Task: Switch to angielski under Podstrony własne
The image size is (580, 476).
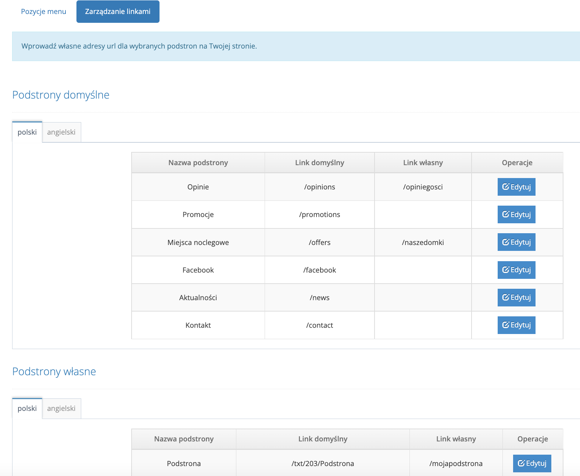Action: click(61, 408)
